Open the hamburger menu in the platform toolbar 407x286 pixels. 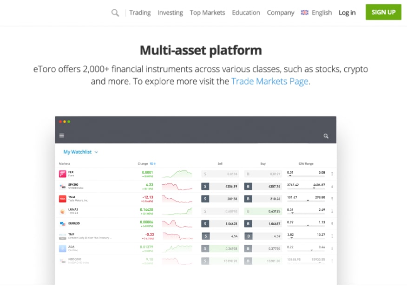62,135
